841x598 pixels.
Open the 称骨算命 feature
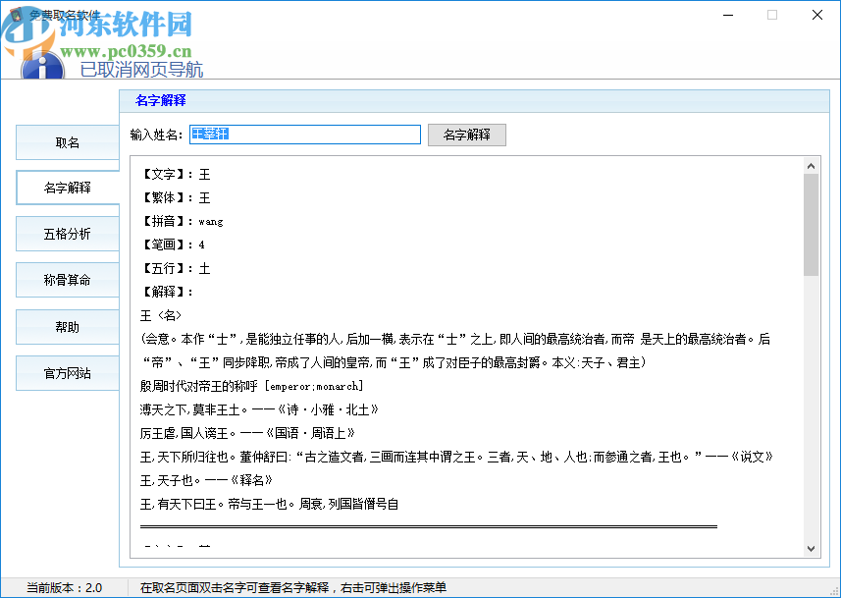point(67,279)
